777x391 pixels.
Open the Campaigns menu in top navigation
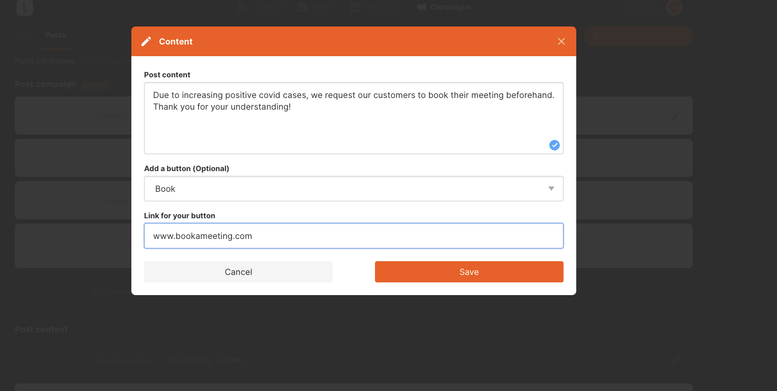pos(444,7)
